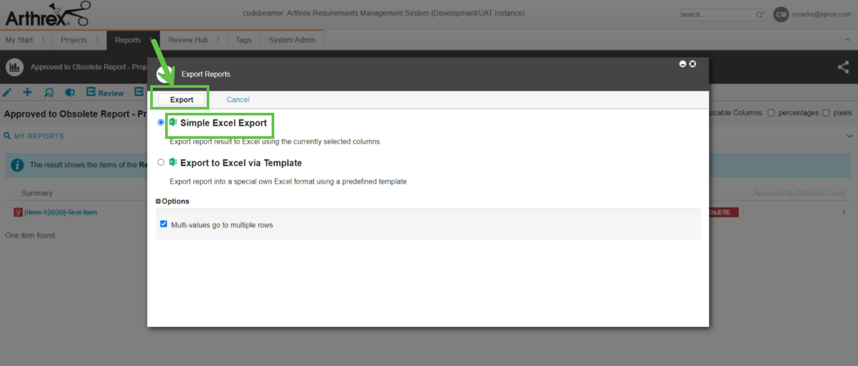This screenshot has width=858, height=366.
Task: Click the report chart icon in header
Action: [x=14, y=67]
